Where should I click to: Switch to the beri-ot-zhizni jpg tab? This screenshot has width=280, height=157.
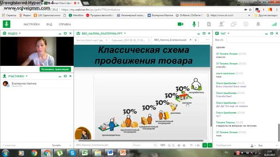(x=90, y=40)
